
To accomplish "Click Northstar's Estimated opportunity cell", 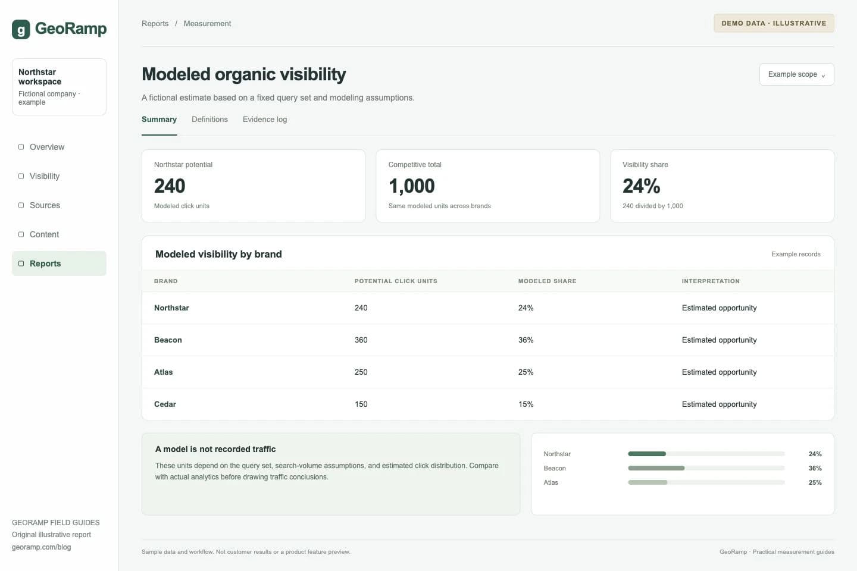I will pyautogui.click(x=719, y=308).
